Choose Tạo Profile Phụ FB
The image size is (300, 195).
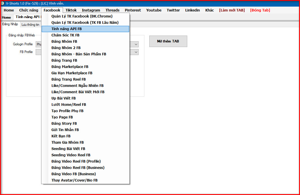click(x=85, y=111)
